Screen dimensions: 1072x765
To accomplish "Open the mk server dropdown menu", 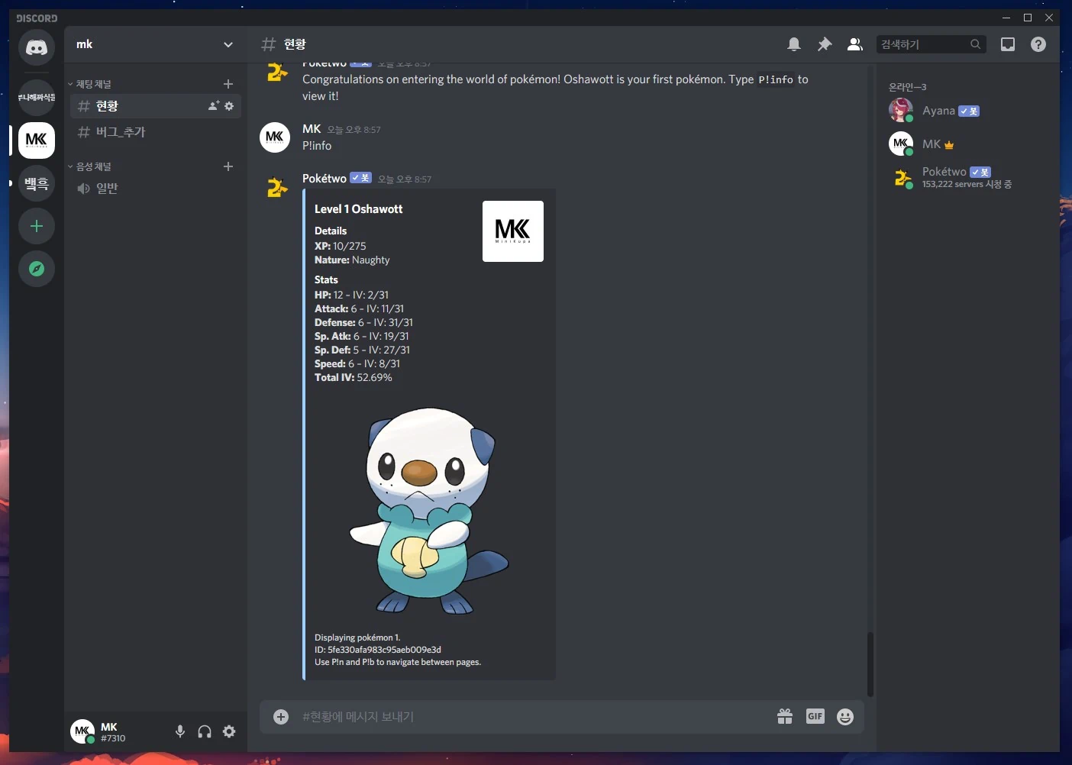I will pyautogui.click(x=155, y=44).
